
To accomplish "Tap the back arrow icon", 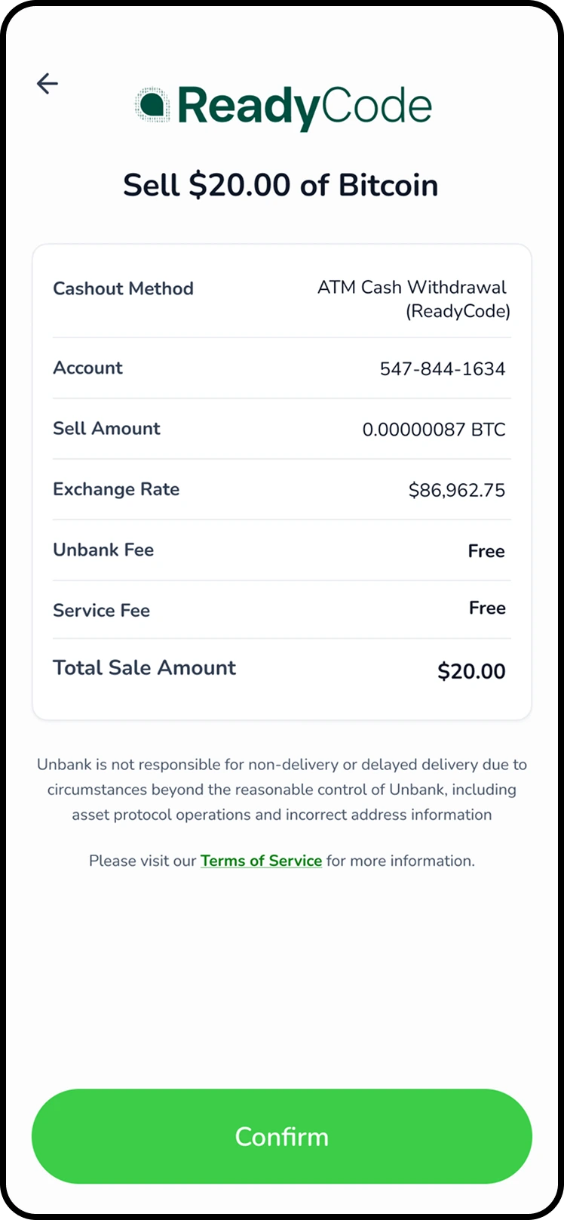I will coord(48,83).
